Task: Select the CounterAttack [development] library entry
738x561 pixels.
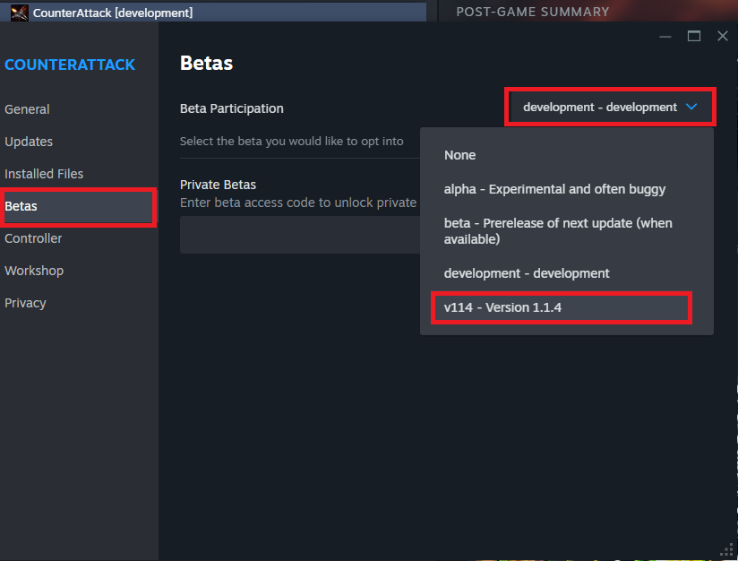Action: pos(112,13)
